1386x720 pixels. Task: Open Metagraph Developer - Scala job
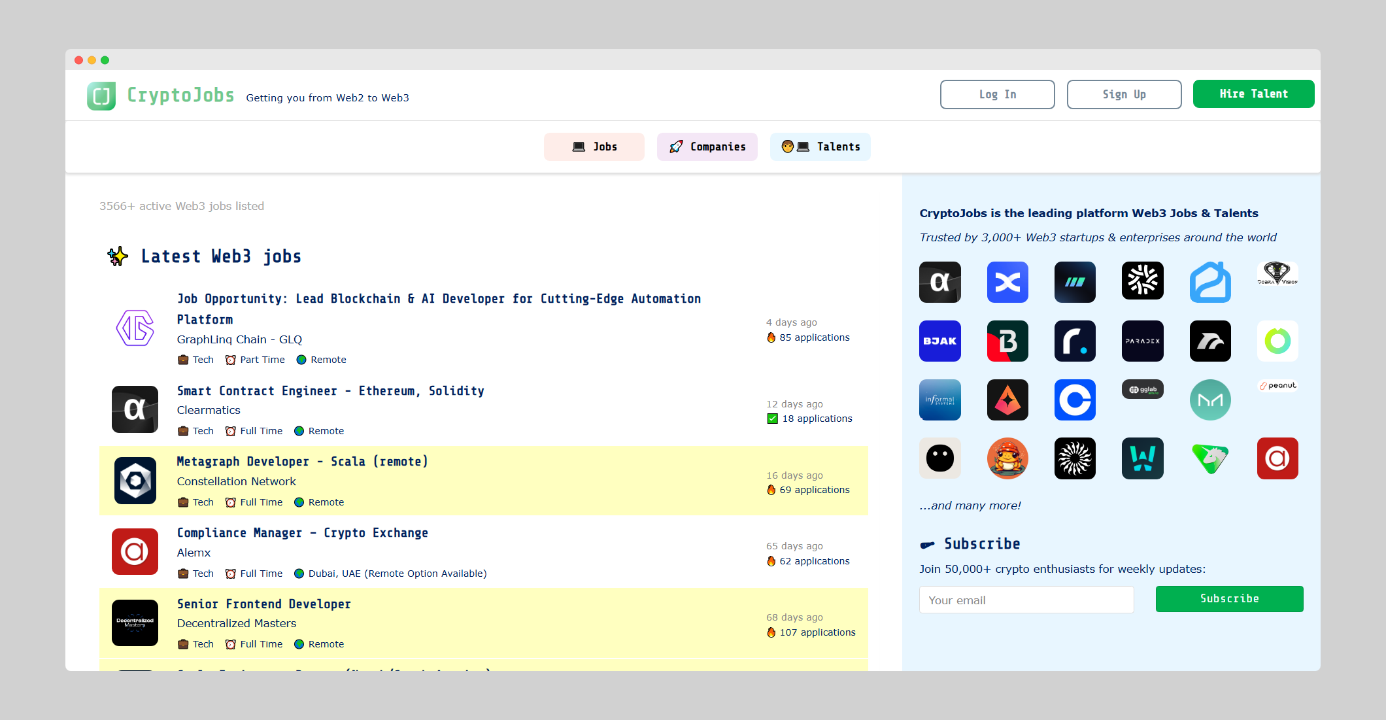[303, 461]
